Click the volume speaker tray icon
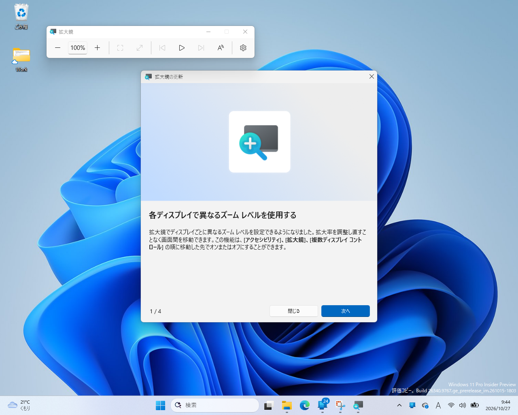518x415 pixels. 463,405
